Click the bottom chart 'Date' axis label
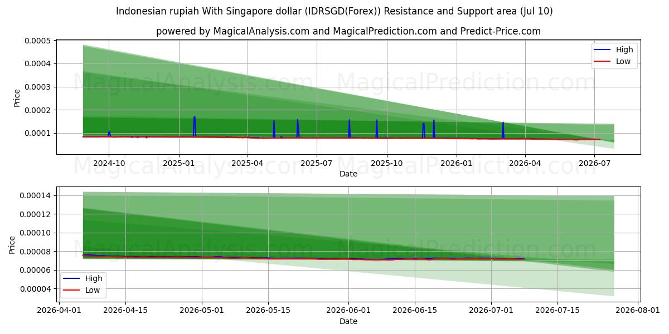669x334 pixels. [348, 321]
